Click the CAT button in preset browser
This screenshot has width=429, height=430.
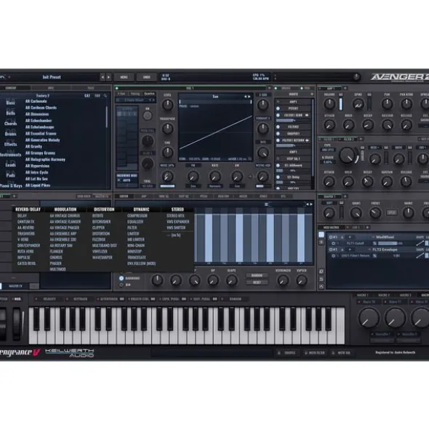tap(87, 96)
